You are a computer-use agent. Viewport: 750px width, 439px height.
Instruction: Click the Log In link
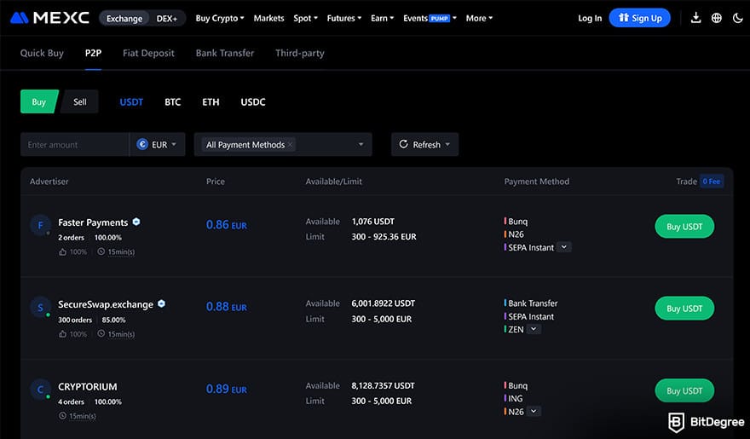[x=590, y=18]
